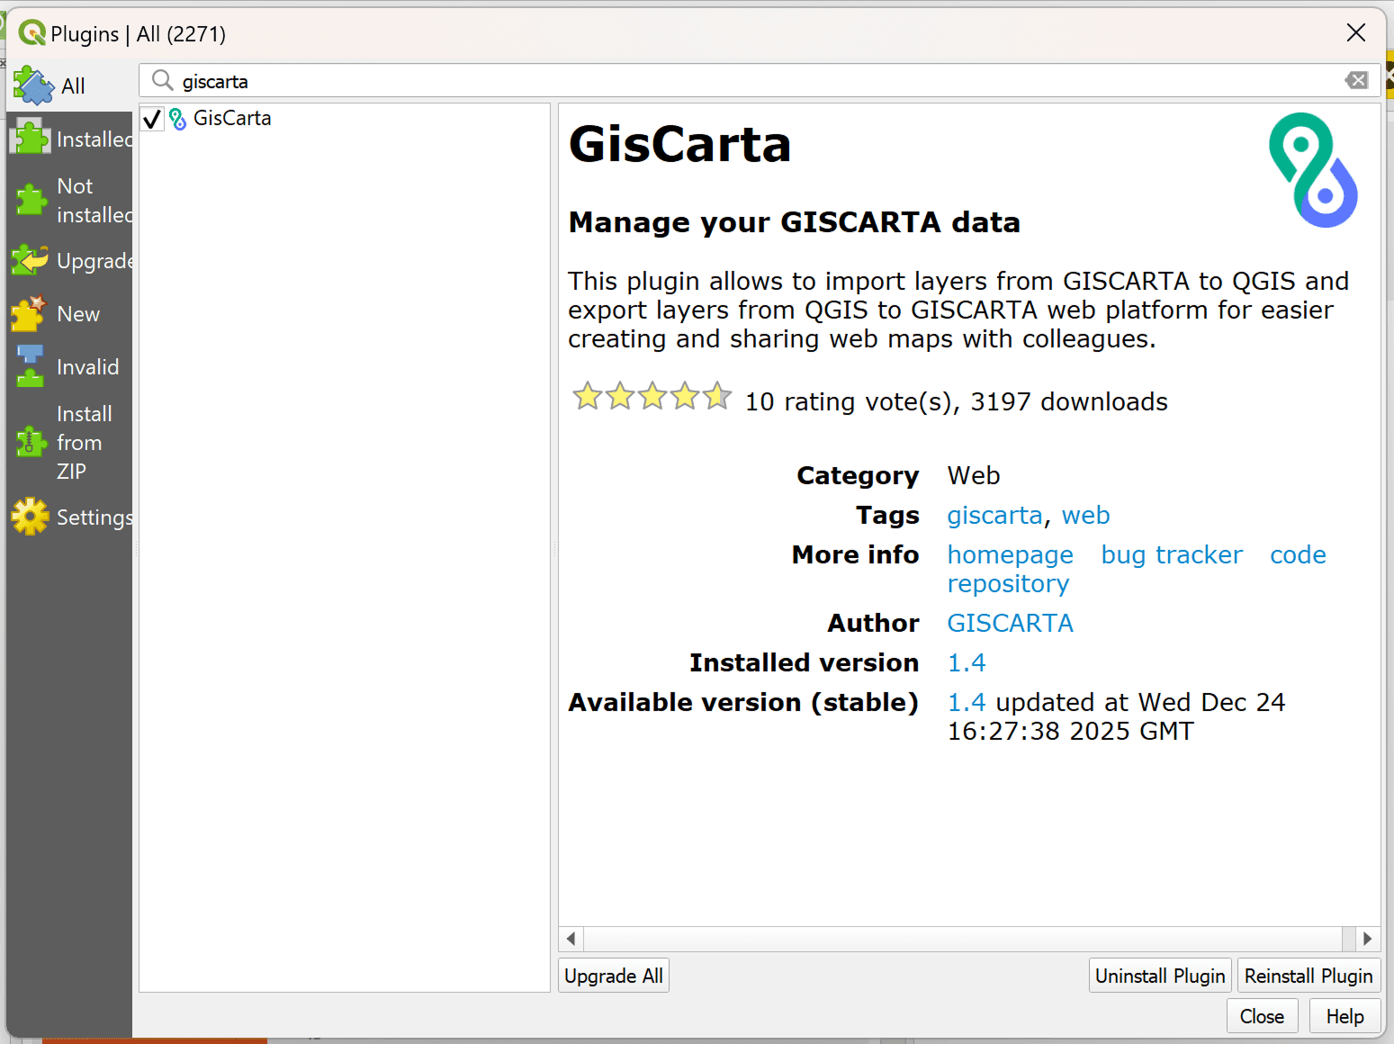The width and height of the screenshot is (1394, 1044).
Task: Click the Reinstall Plugin button
Action: point(1309,976)
